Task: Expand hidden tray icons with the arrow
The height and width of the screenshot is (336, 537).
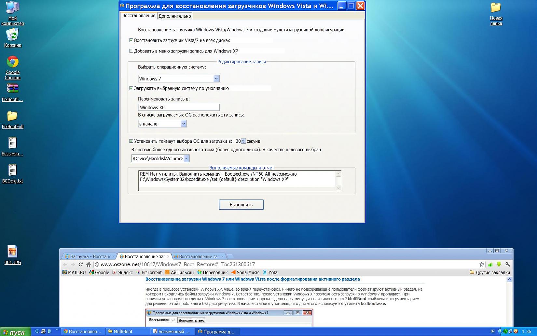Action: 500,331
